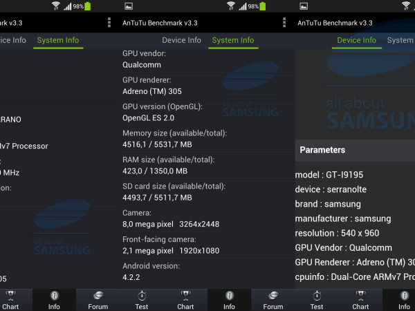Viewport: 415px width, 311px height.
Task: Open Test stopwatch icon in middle screenshot
Action: (x=142, y=296)
